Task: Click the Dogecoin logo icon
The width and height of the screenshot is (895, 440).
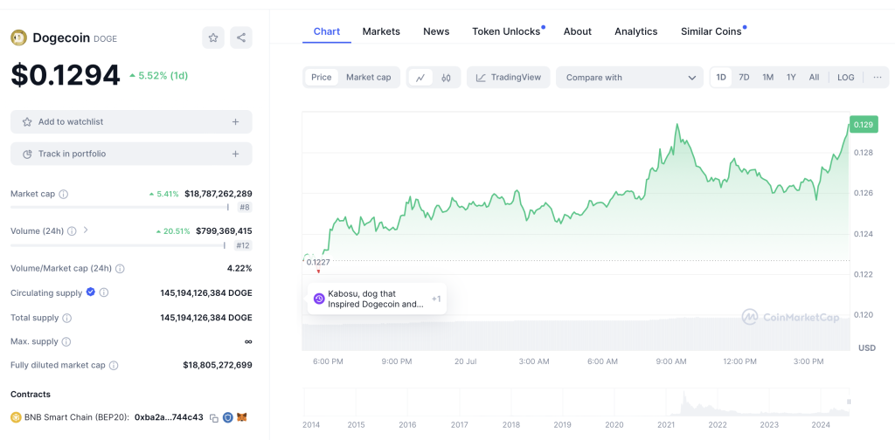Action: [19, 38]
